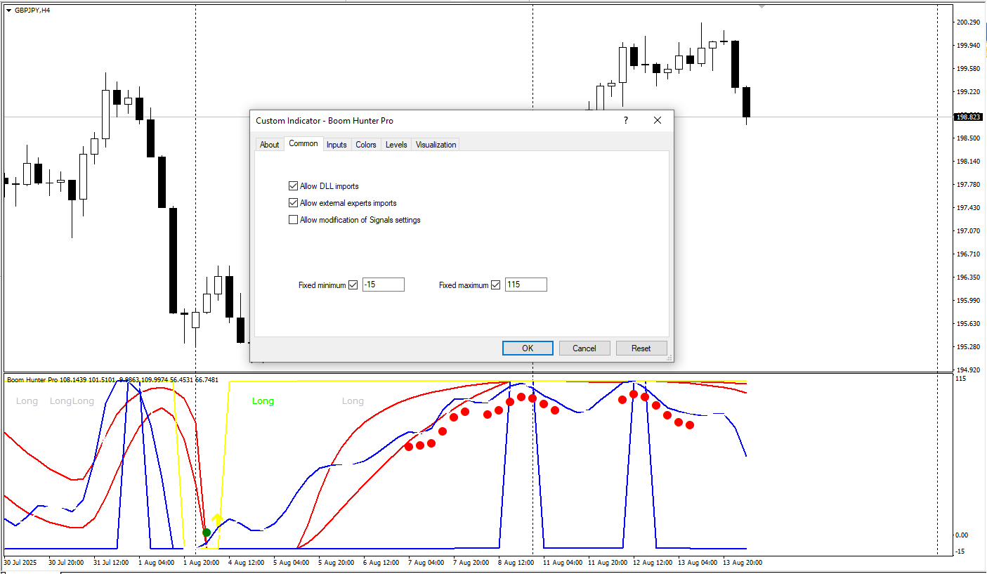987x574 pixels.
Task: Click the 200.290 price scale label
Action: (x=968, y=22)
